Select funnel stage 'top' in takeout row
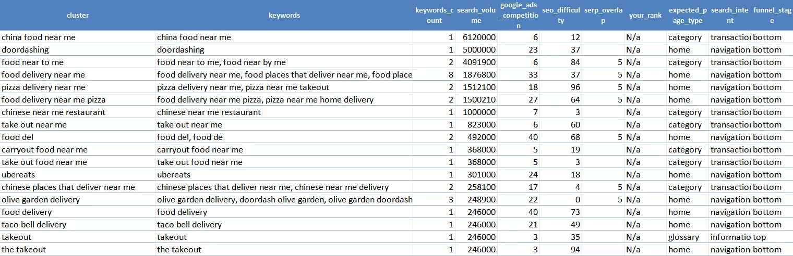Image resolution: width=793 pixels, height=256 pixels. (772, 237)
